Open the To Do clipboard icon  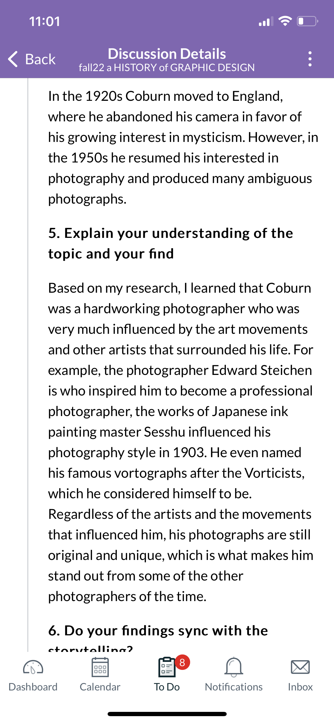(167, 667)
